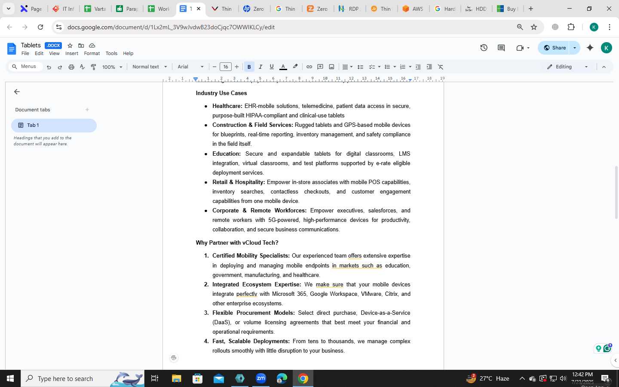The height and width of the screenshot is (387, 619).
Task: Decrease font size with minus button
Action: coord(214,67)
